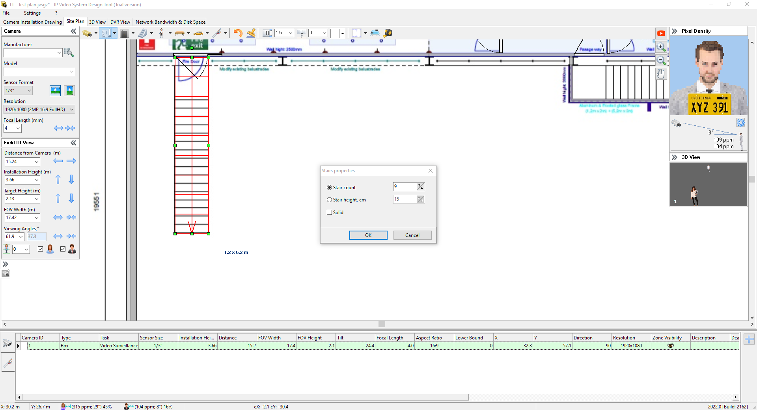Click the zoom in magnifier

tap(661, 47)
